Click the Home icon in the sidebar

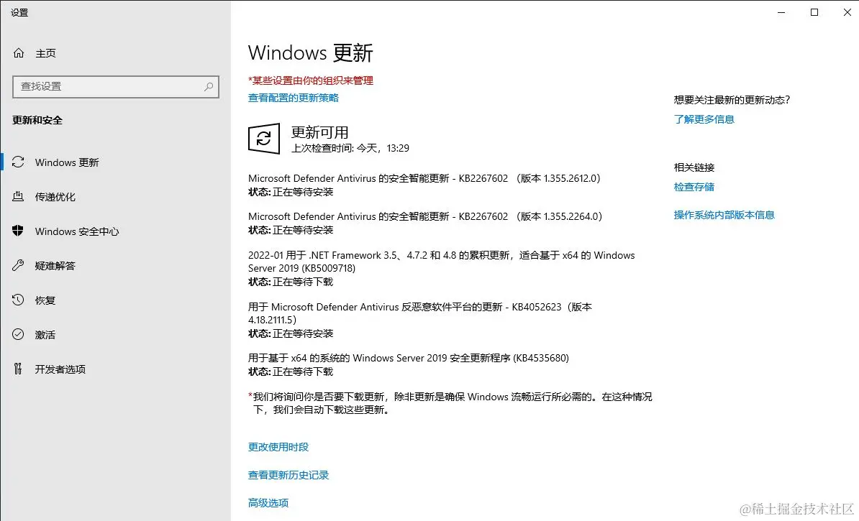coord(19,53)
